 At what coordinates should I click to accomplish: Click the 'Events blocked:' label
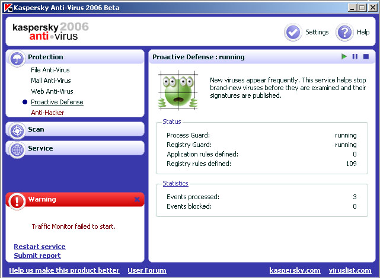189,206
